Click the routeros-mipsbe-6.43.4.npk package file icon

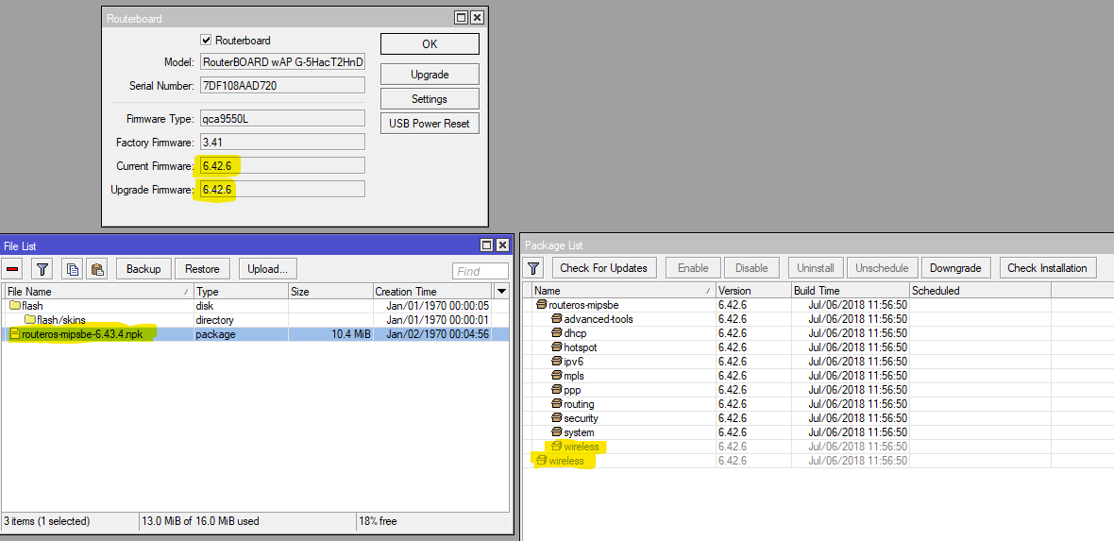(x=15, y=334)
